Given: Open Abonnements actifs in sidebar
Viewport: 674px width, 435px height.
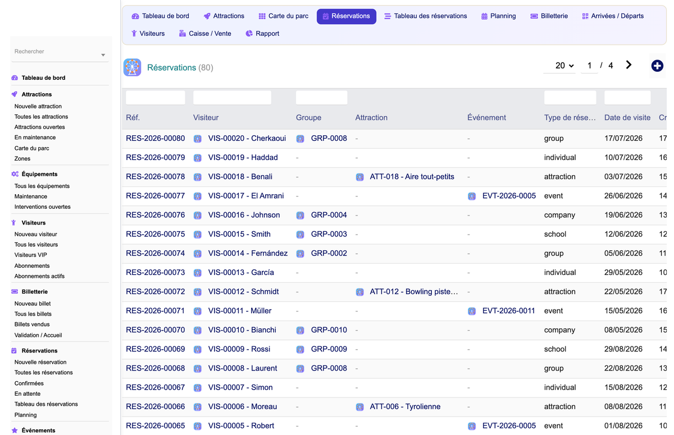Looking at the screenshot, I should pyautogui.click(x=39, y=276).
